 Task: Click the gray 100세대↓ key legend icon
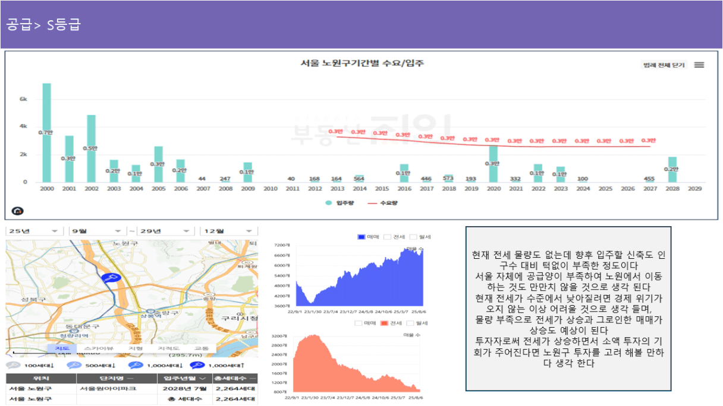pyautogui.click(x=13, y=366)
